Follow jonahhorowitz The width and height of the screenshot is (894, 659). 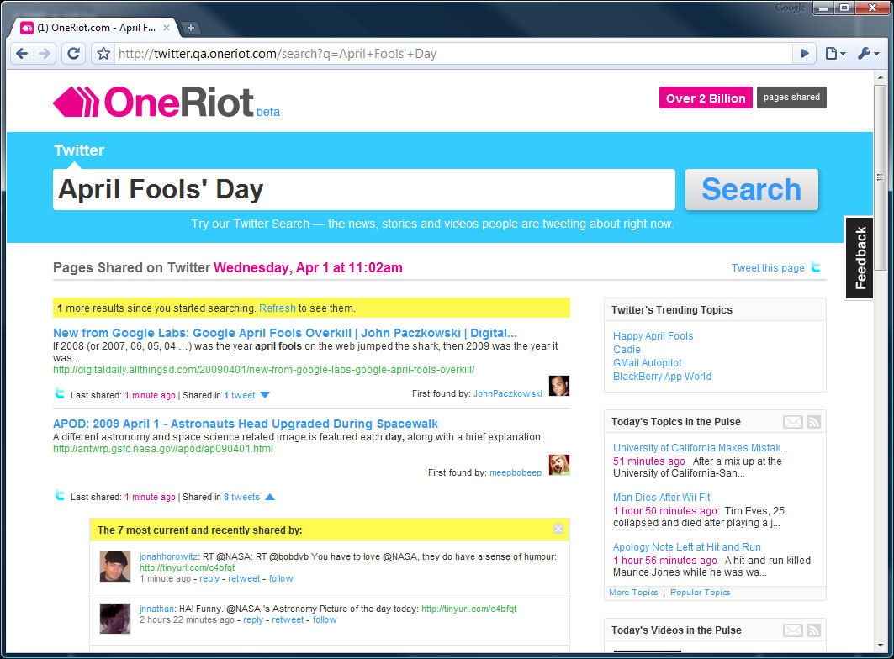tap(281, 578)
